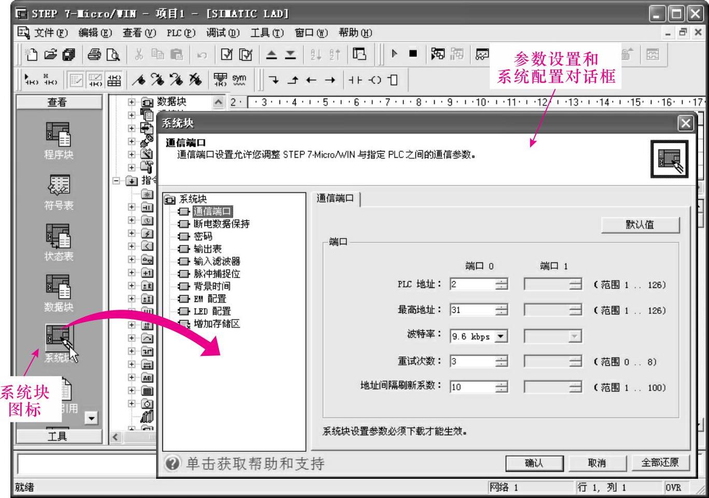This screenshot has width=709, height=498.
Task: Cancel the dialog with the 取消 button
Action: pyautogui.click(x=596, y=463)
